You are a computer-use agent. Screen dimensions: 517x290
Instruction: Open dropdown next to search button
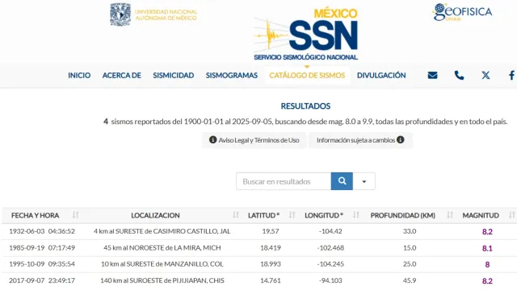point(364,181)
